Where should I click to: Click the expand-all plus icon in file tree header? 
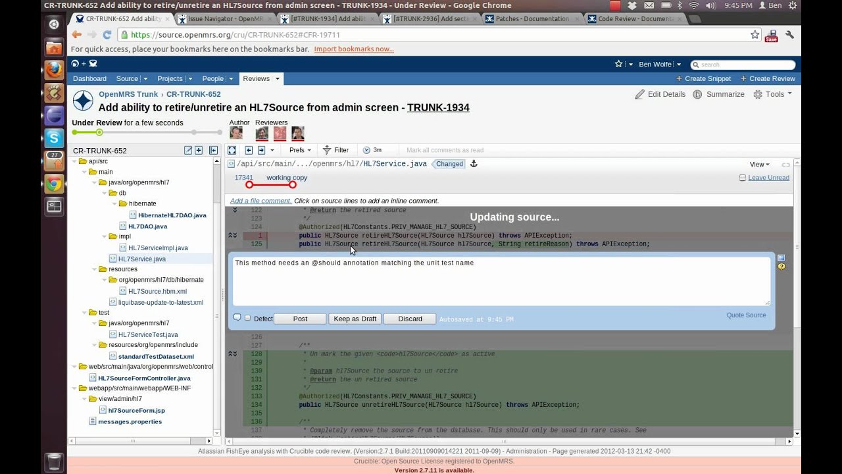click(199, 151)
